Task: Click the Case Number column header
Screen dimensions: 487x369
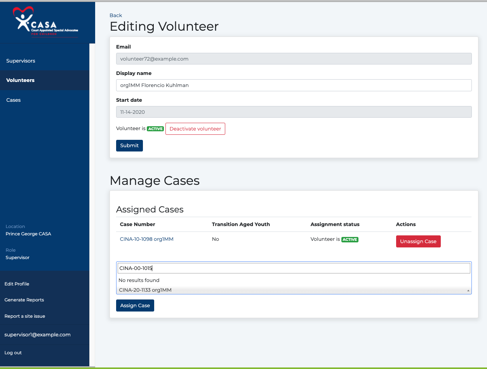Action: click(x=137, y=224)
